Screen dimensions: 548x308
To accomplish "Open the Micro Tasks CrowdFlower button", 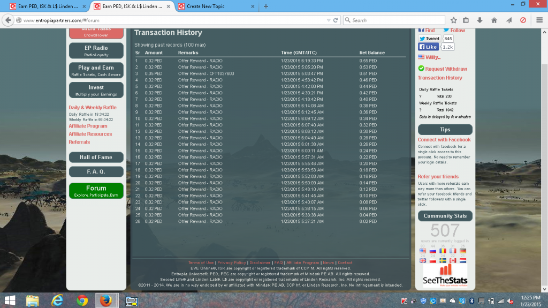I will click(x=96, y=33).
